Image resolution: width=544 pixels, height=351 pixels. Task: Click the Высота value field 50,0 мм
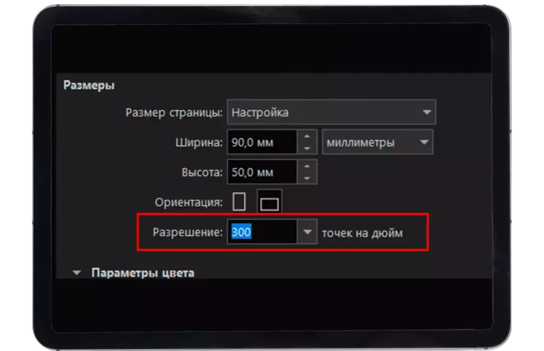262,172
